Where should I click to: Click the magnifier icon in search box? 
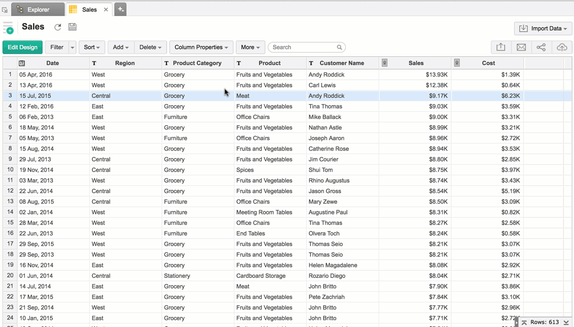339,47
